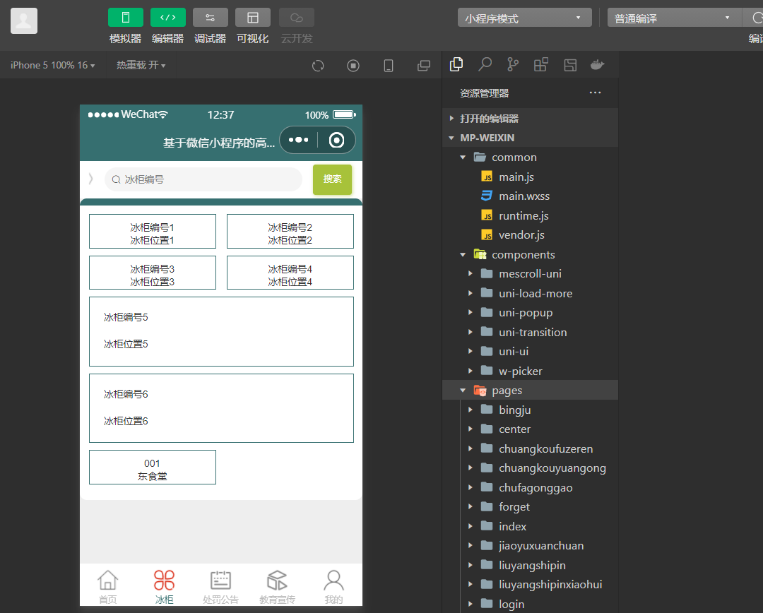The width and height of the screenshot is (763, 613).
Task: Expand the chuangkouyuangong folder
Action: tap(531, 468)
